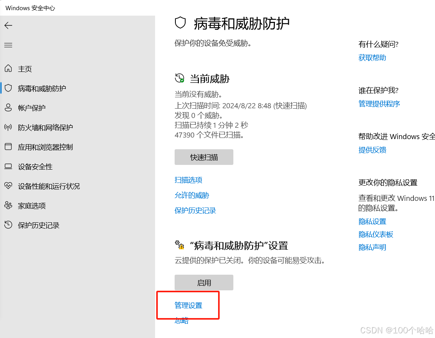Click the heart icon for 设备性能和运行状况
The image size is (435, 338).
[x=8, y=186]
